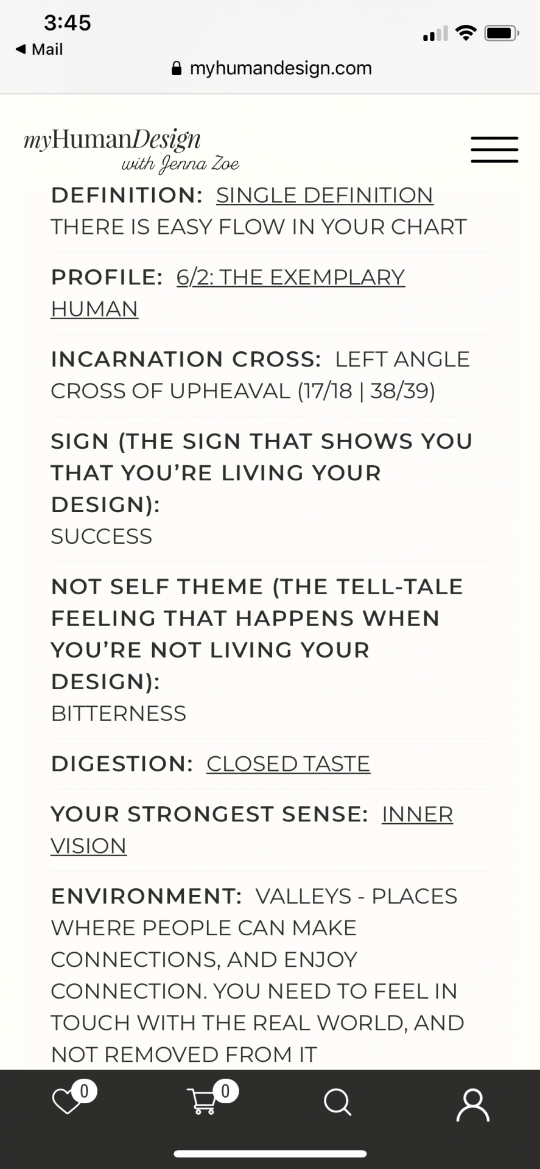Open the wishlist heart icon
540x1169 pixels.
[x=67, y=1102]
